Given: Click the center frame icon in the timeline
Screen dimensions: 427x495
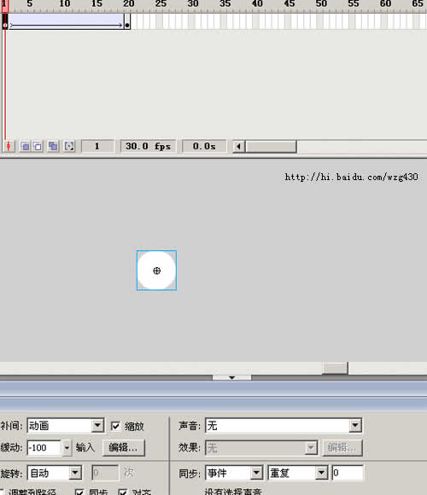Looking at the screenshot, I should 9,146.
